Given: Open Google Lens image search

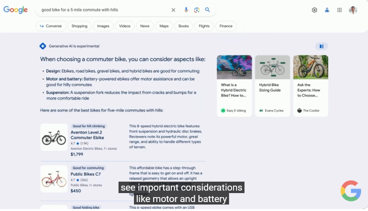Looking at the screenshot, I should (197, 10).
